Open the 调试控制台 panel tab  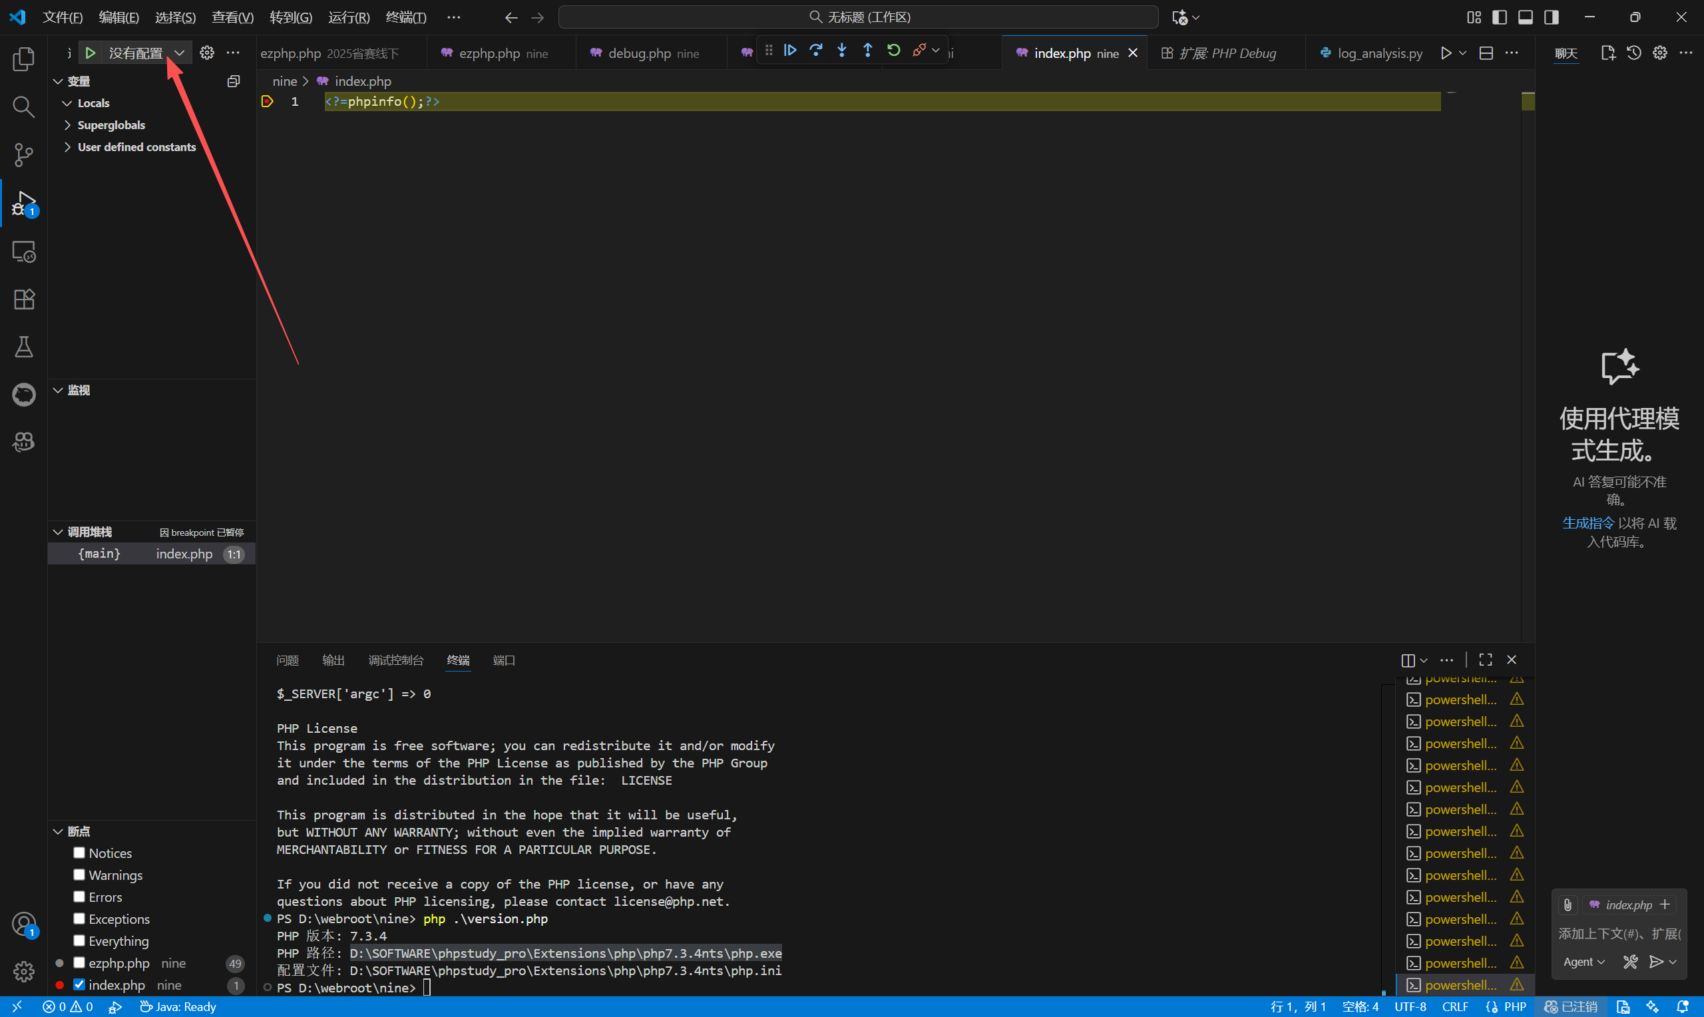coord(395,661)
